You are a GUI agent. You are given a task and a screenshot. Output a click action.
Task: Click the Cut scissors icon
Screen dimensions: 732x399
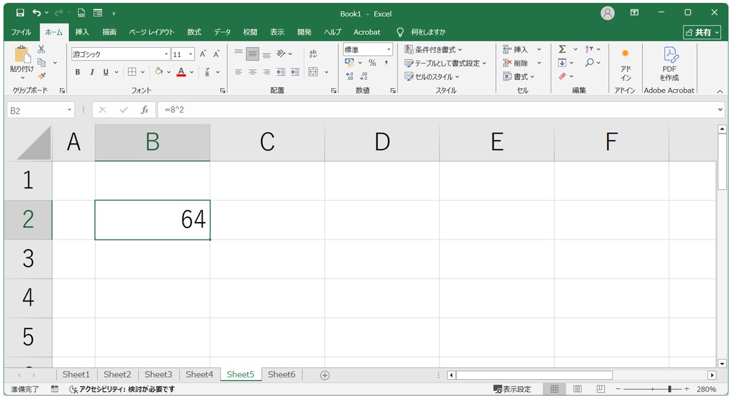41,50
